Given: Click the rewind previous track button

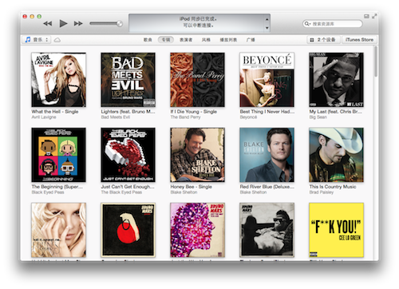Looking at the screenshot, I should (48, 24).
